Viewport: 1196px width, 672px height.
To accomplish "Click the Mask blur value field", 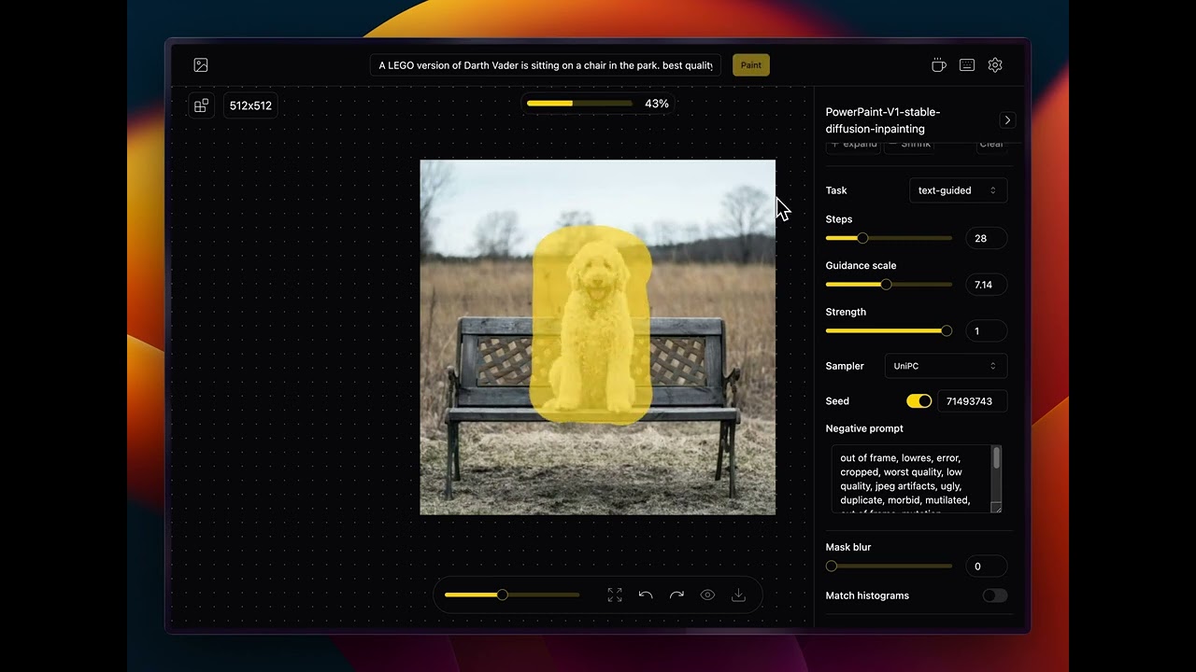I will point(986,567).
